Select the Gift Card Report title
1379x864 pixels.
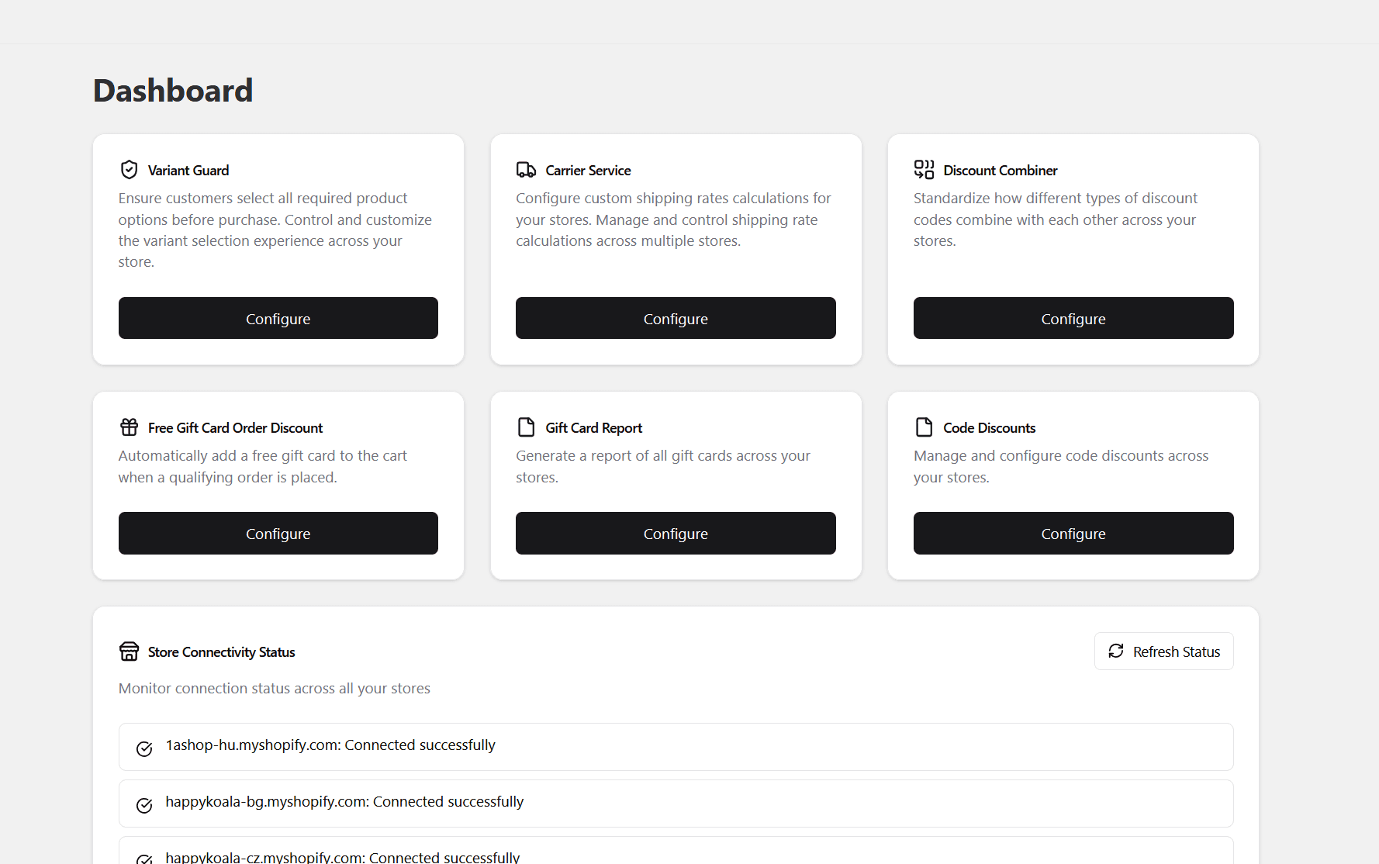594,428
